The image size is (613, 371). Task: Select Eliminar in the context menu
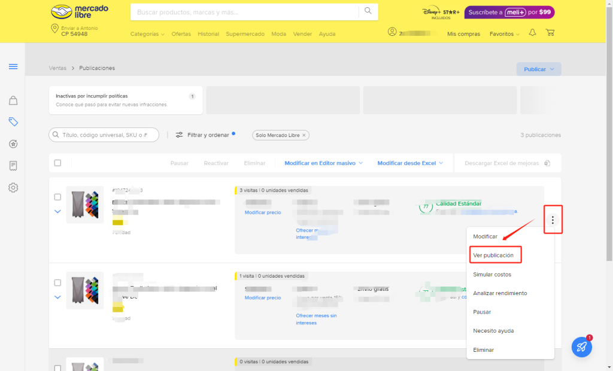point(484,350)
